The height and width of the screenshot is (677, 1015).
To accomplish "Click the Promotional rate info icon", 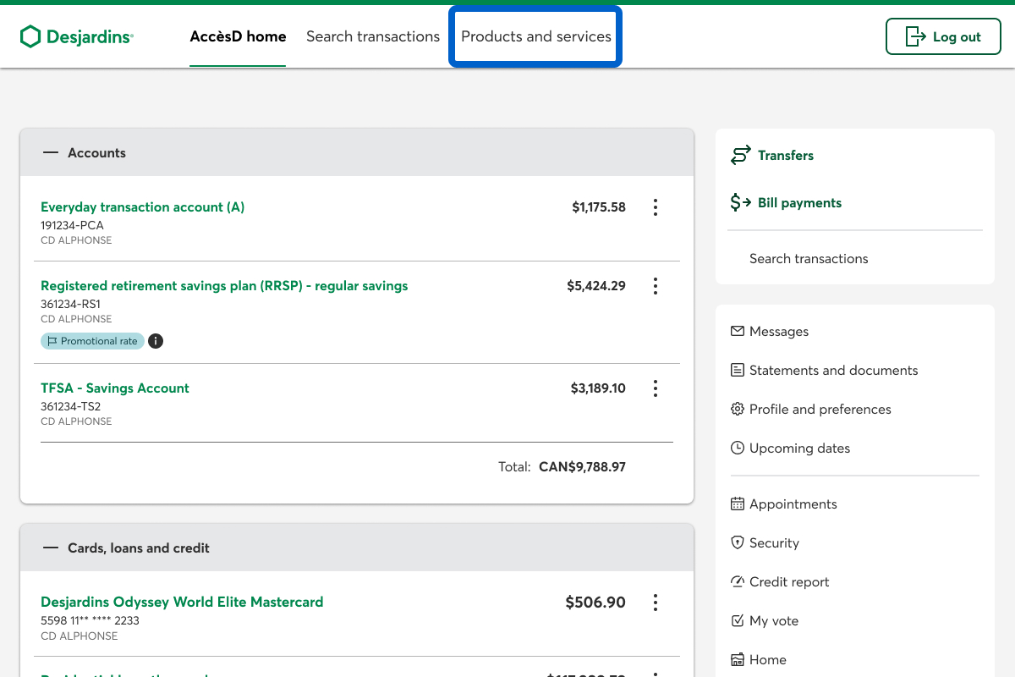I will click(x=156, y=341).
